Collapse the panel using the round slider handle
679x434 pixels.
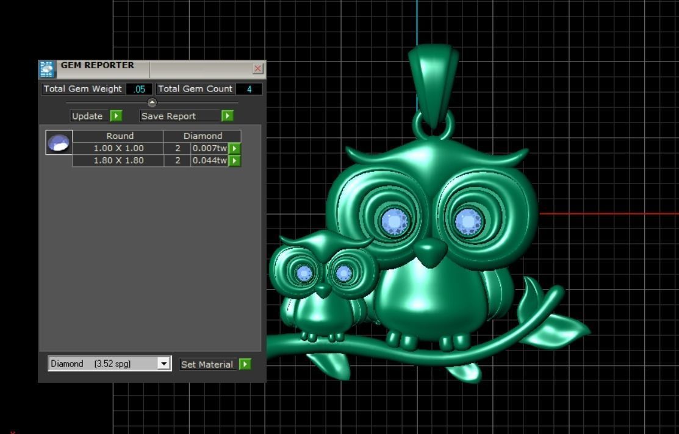(x=152, y=102)
